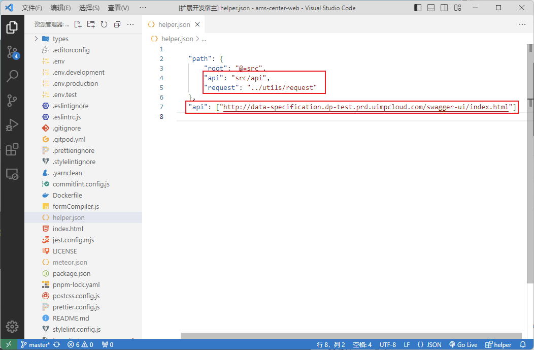This screenshot has width=534, height=350.
Task: Open the 文件(F) menu
Action: click(x=32, y=8)
